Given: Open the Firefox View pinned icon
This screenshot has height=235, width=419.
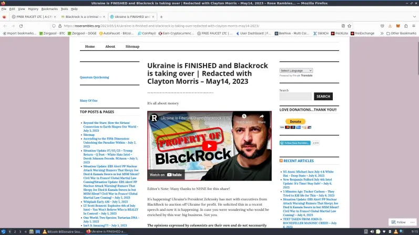Looking at the screenshot, I should (x=4, y=17).
